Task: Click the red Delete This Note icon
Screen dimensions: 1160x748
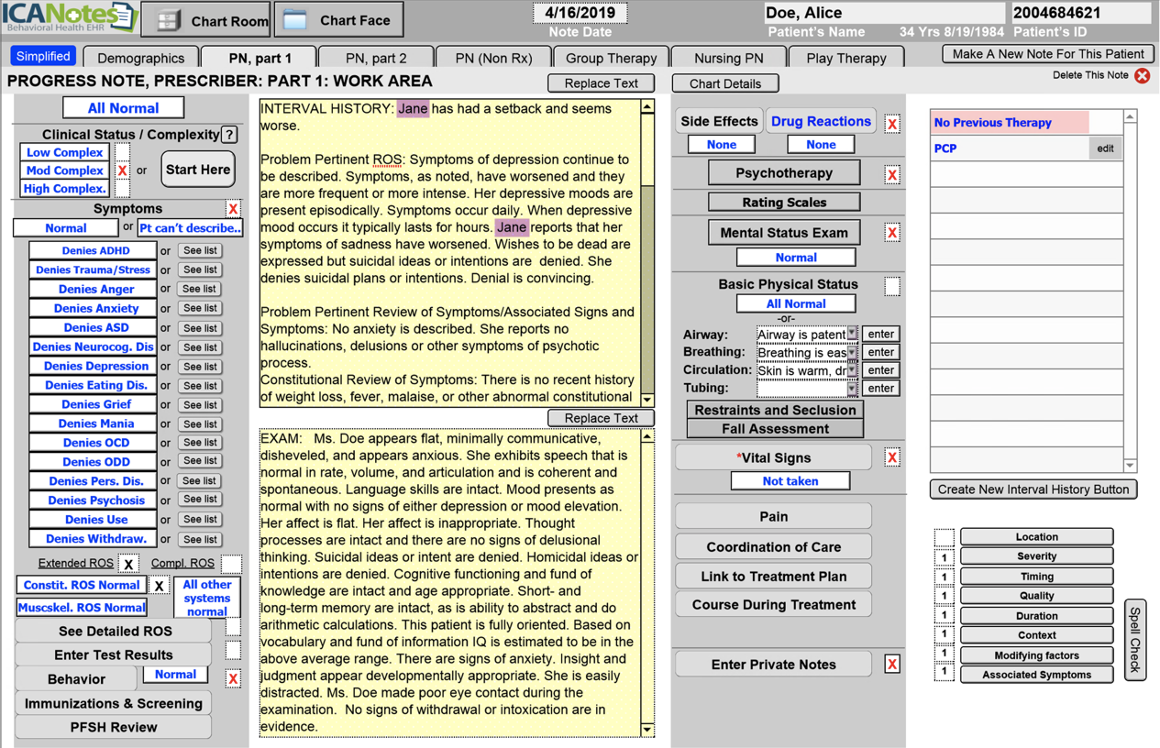Action: pyautogui.click(x=1142, y=76)
